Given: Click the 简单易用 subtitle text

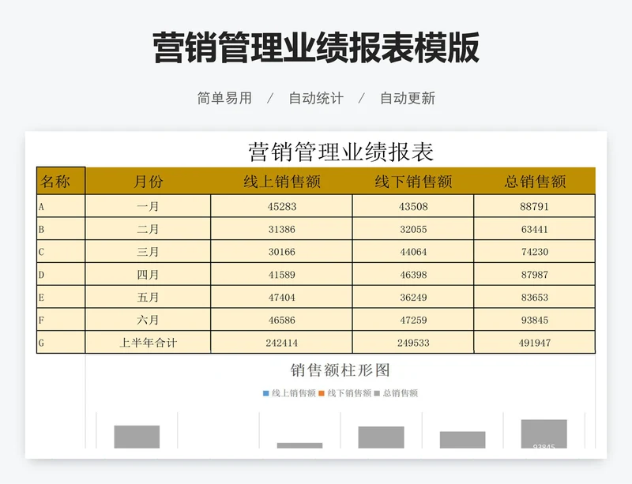Looking at the screenshot, I should tap(224, 98).
